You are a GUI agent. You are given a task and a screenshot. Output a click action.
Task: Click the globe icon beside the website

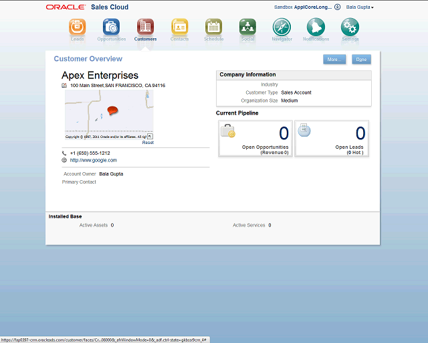tap(64, 160)
